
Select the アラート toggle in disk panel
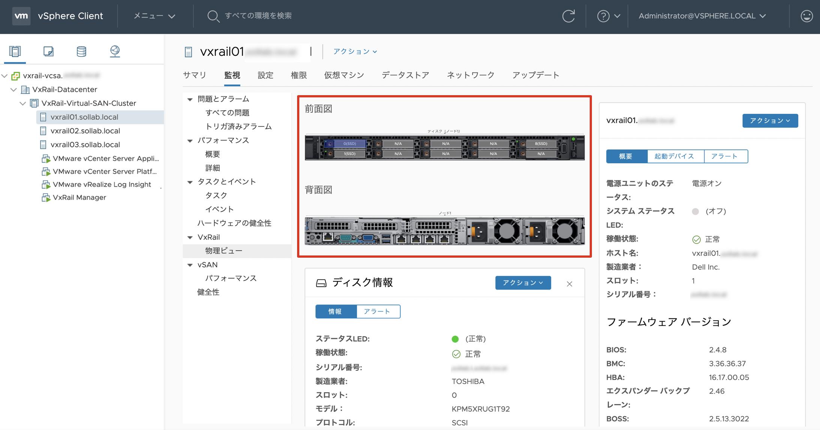point(378,312)
